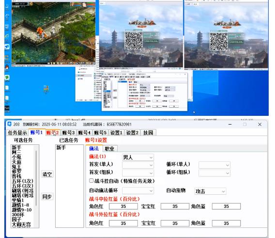Image resolution: width=275 pixels, height=238 pixels.
Task: Click 角色红 field under 战斗中拉红蓝
Action: point(123,206)
